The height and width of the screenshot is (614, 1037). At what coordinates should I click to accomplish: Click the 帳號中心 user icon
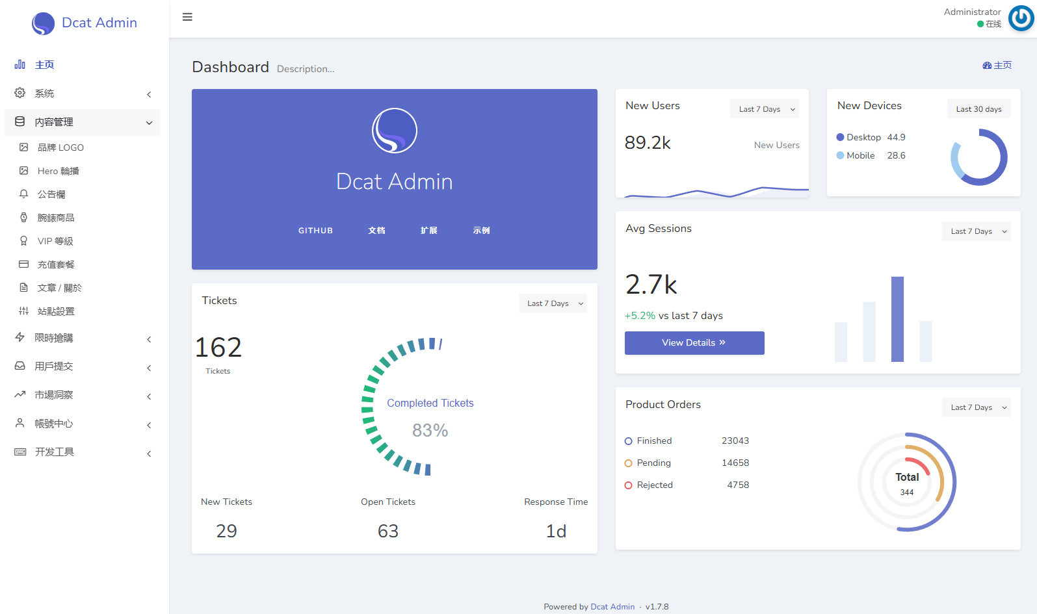point(20,423)
